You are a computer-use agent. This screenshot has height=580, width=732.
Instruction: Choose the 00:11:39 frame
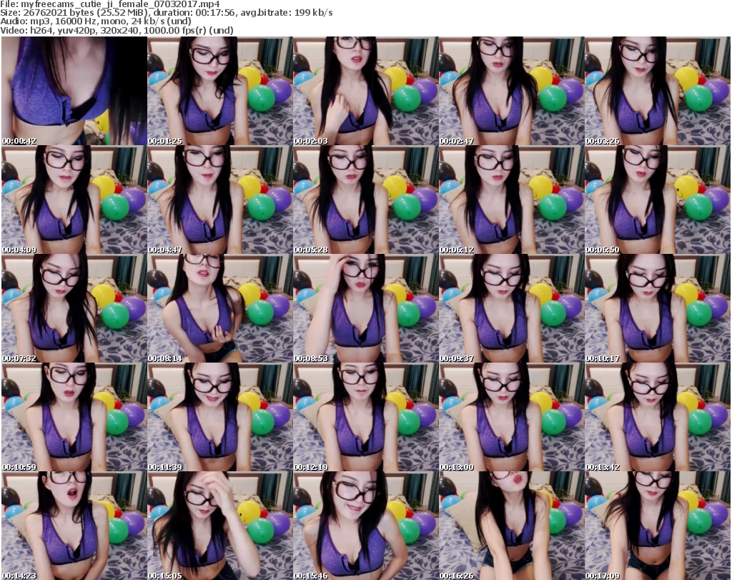tap(220, 417)
